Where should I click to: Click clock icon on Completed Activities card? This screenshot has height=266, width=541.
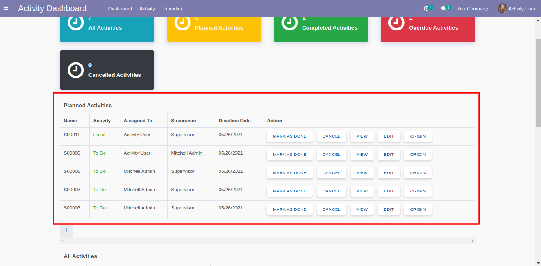289,22
